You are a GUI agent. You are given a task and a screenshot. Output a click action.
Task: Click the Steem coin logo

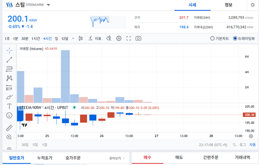[9, 5]
